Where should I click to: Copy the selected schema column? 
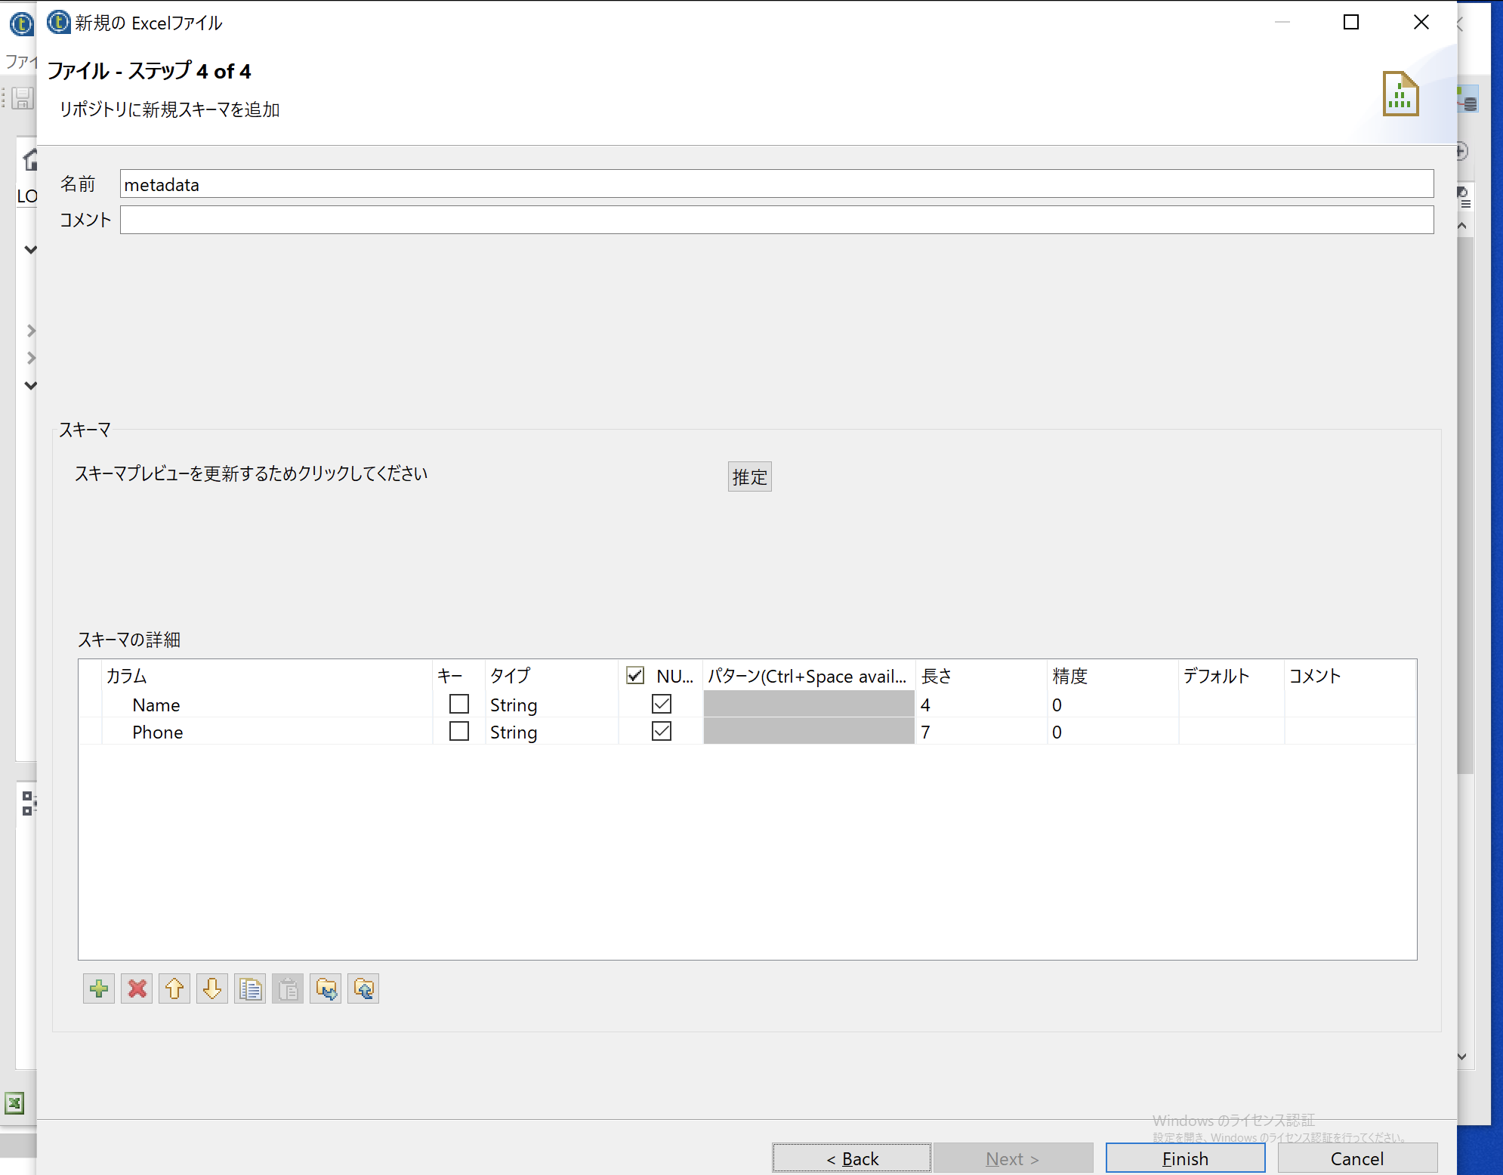(250, 988)
